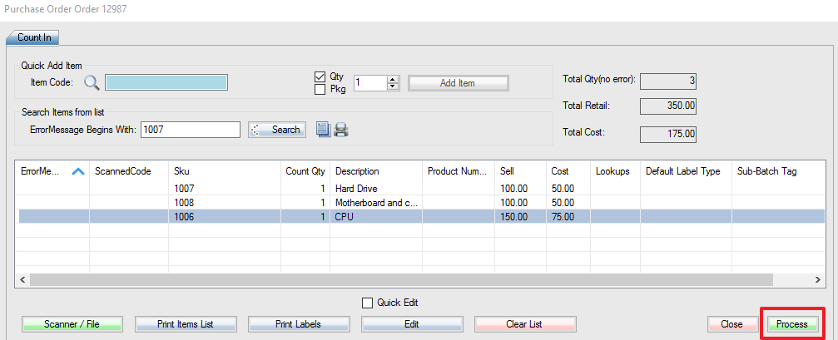Click Clear List button
Viewport: 838px width, 340px height.
pyautogui.click(x=524, y=324)
